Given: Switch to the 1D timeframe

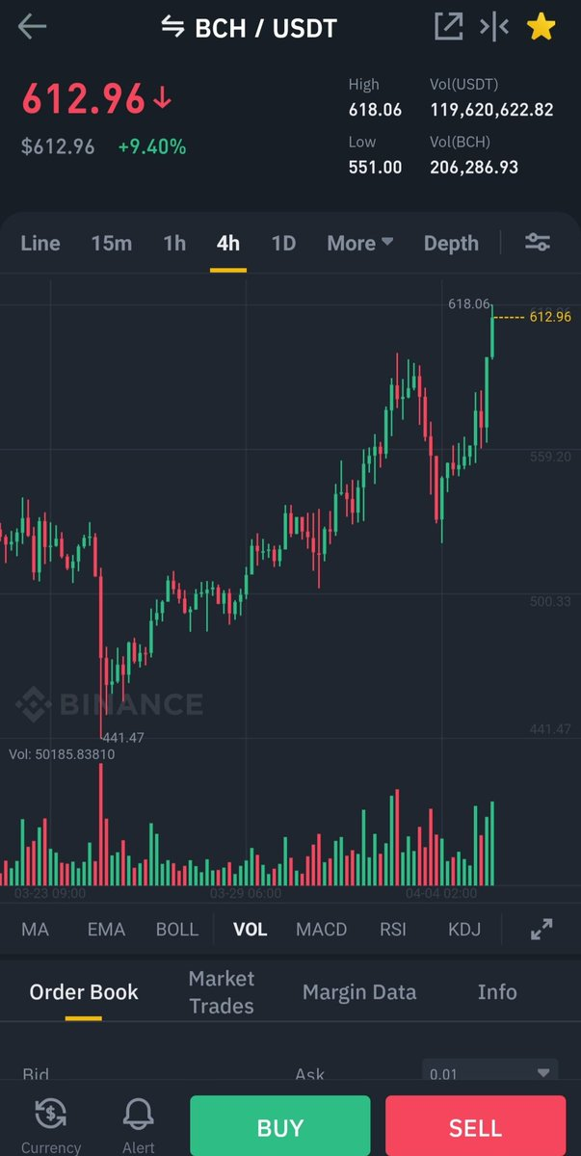Looking at the screenshot, I should click(x=283, y=243).
